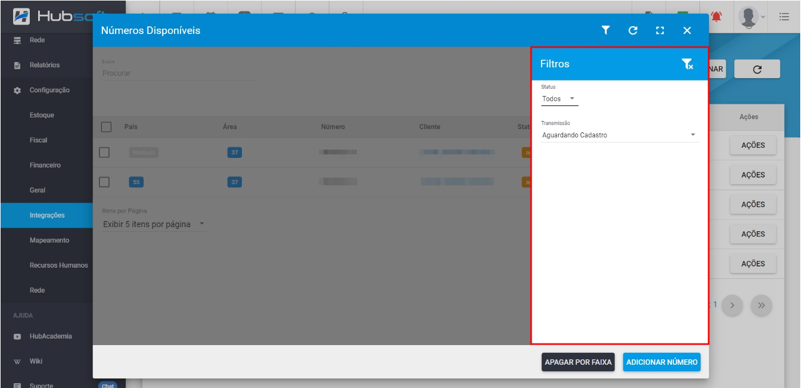Expand the user avatar chevron
Image resolution: width=805 pixels, height=388 pixels.
[763, 17]
